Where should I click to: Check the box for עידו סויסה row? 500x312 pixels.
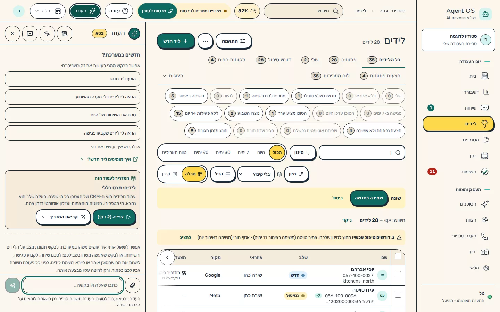(398, 295)
